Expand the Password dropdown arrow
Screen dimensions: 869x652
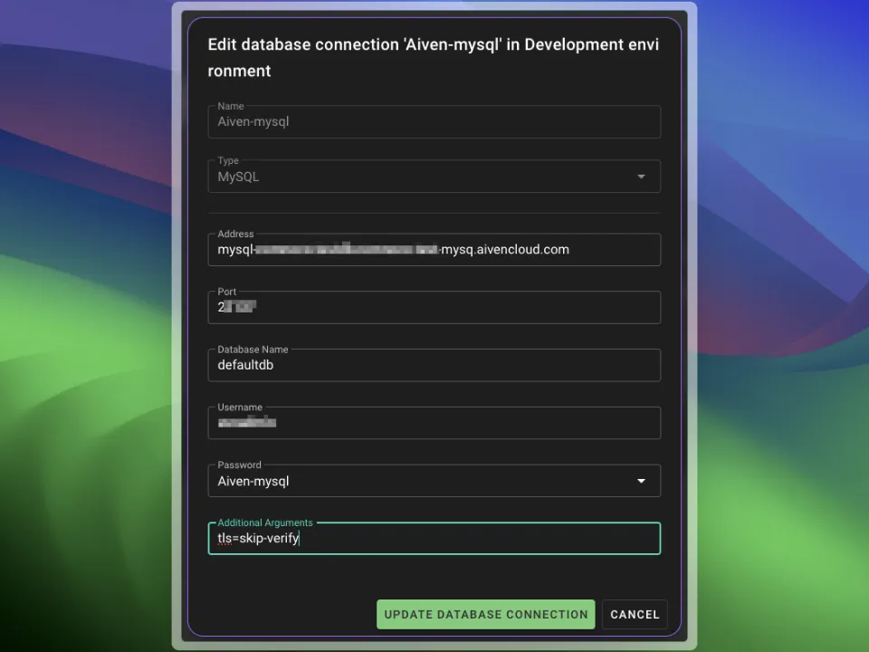tap(641, 481)
